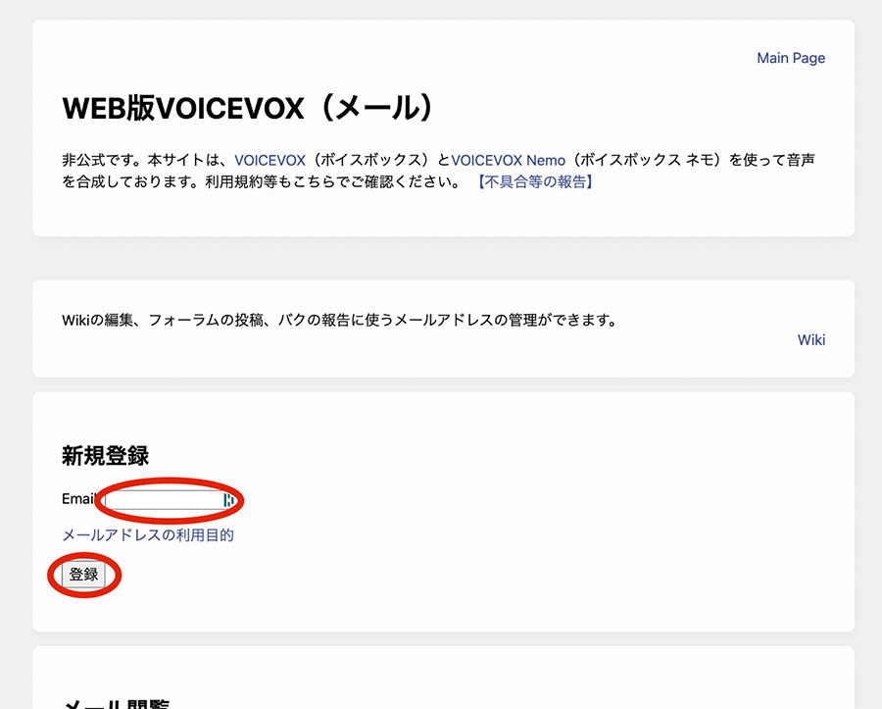The image size is (882, 709).
Task: Open the 【不具合等の報告】 bug report link
Action: tap(535, 181)
